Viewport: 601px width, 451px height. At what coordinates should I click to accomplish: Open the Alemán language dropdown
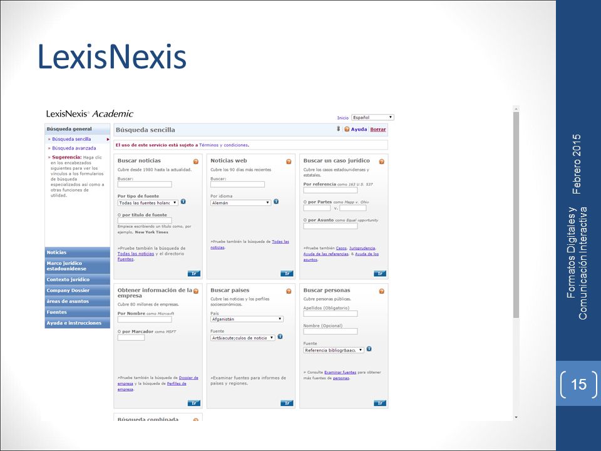coord(240,203)
